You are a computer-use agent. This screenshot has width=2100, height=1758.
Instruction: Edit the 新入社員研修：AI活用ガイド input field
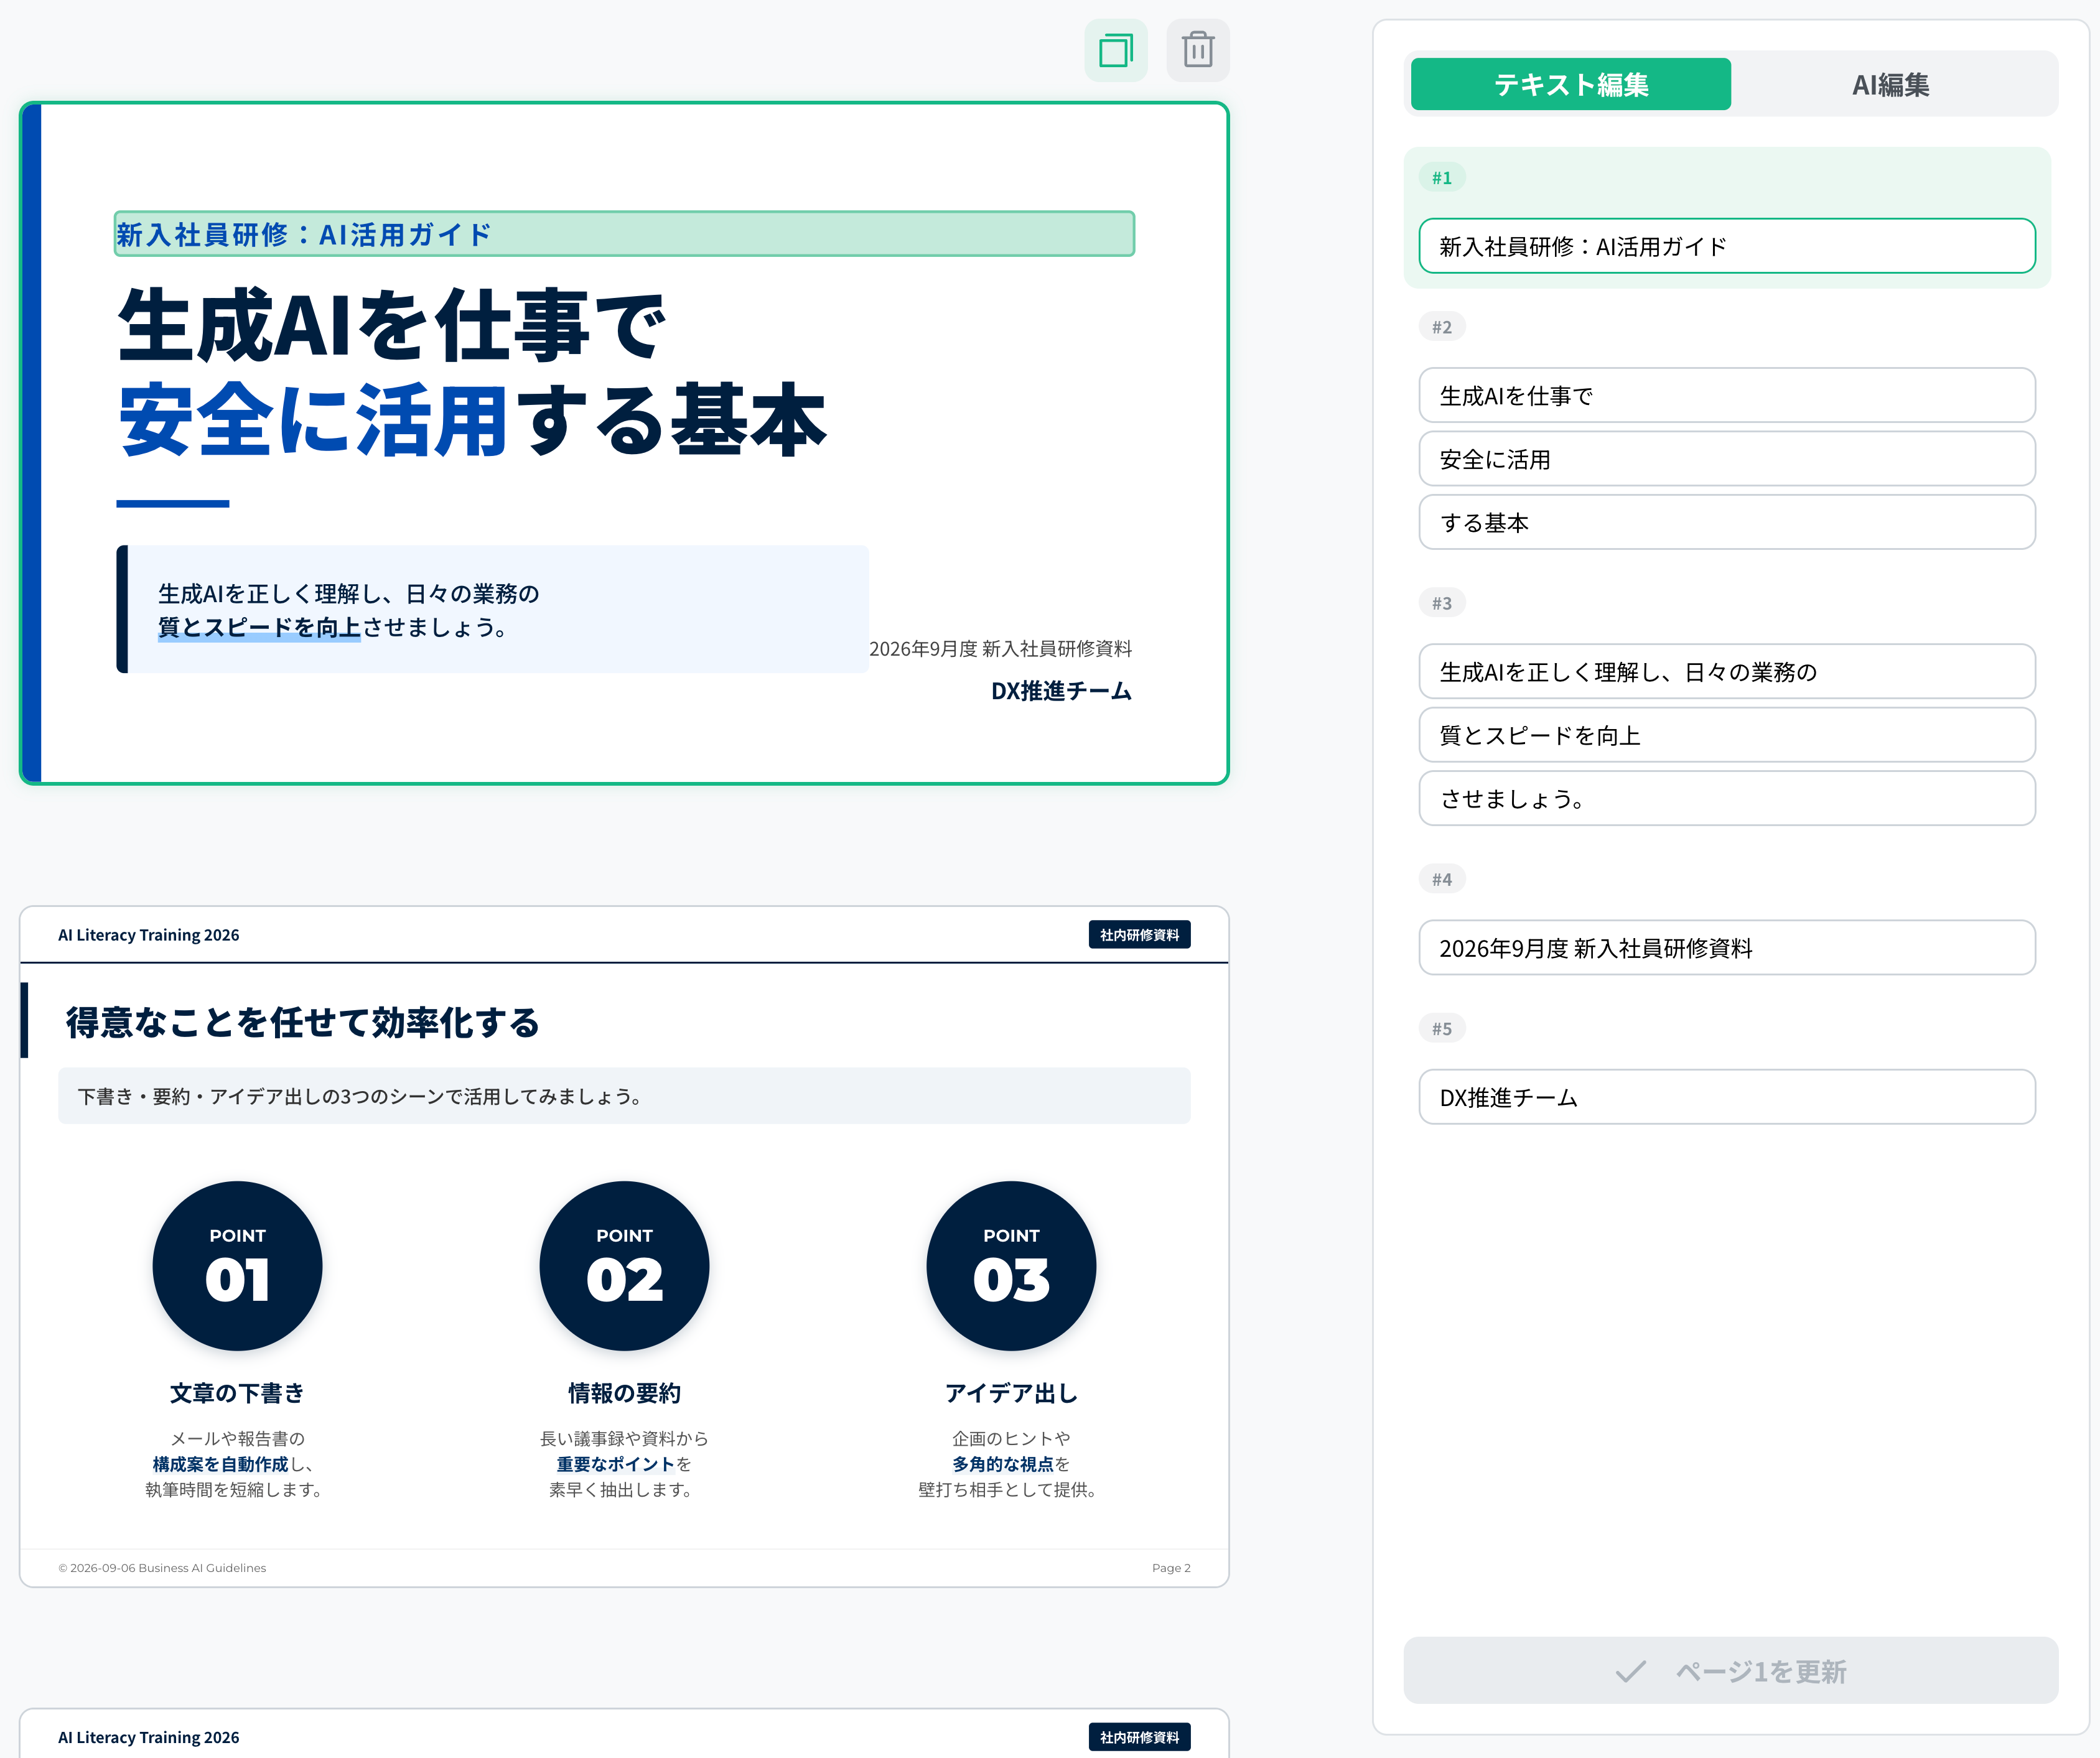coord(1727,246)
